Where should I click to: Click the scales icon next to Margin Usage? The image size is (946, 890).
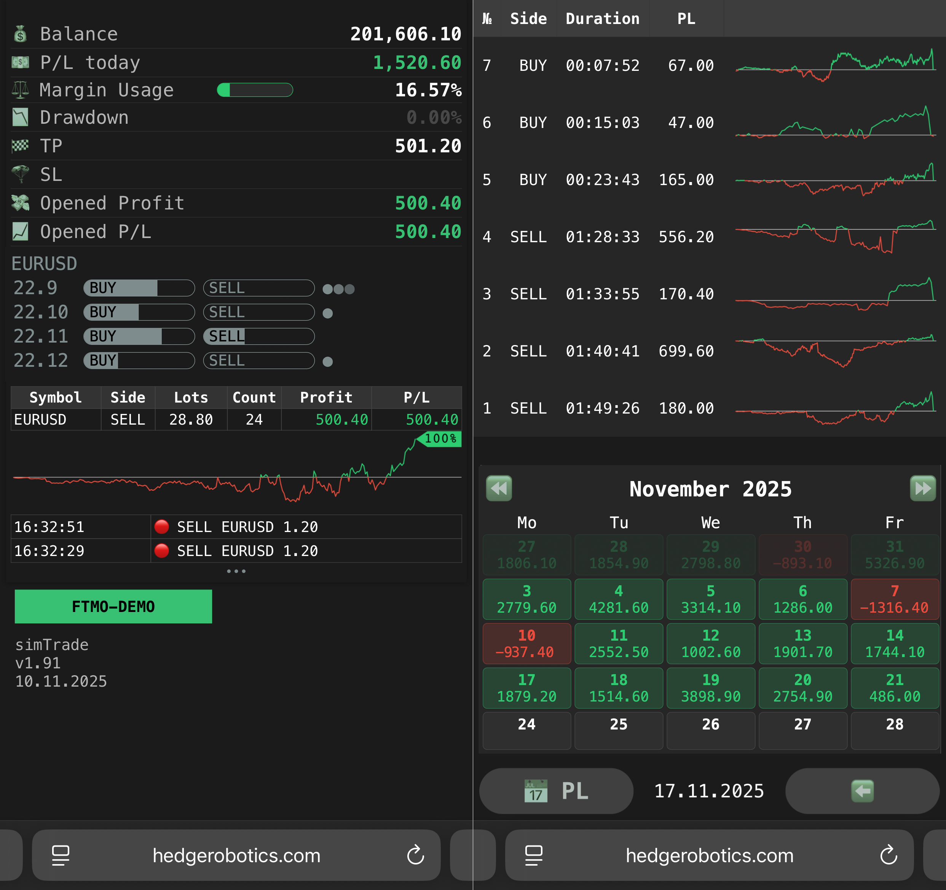coord(20,89)
